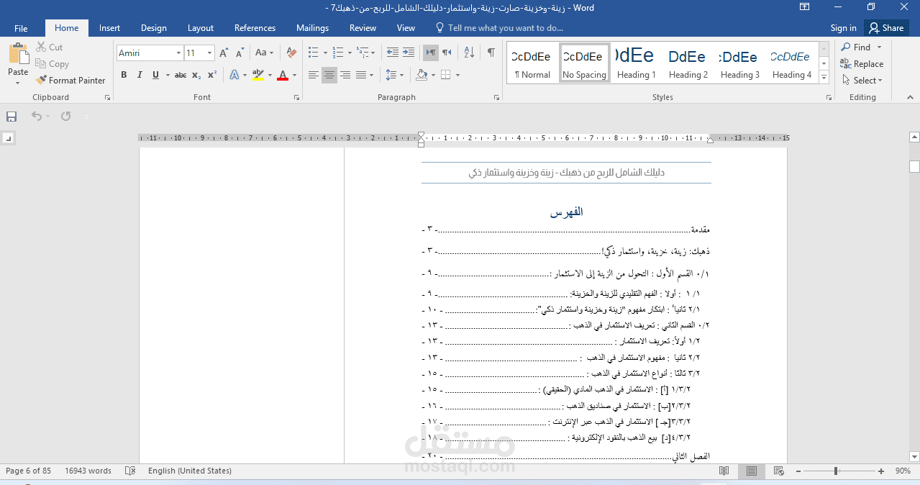The image size is (920, 485).
Task: Toggle italic formatting
Action: 139,75
